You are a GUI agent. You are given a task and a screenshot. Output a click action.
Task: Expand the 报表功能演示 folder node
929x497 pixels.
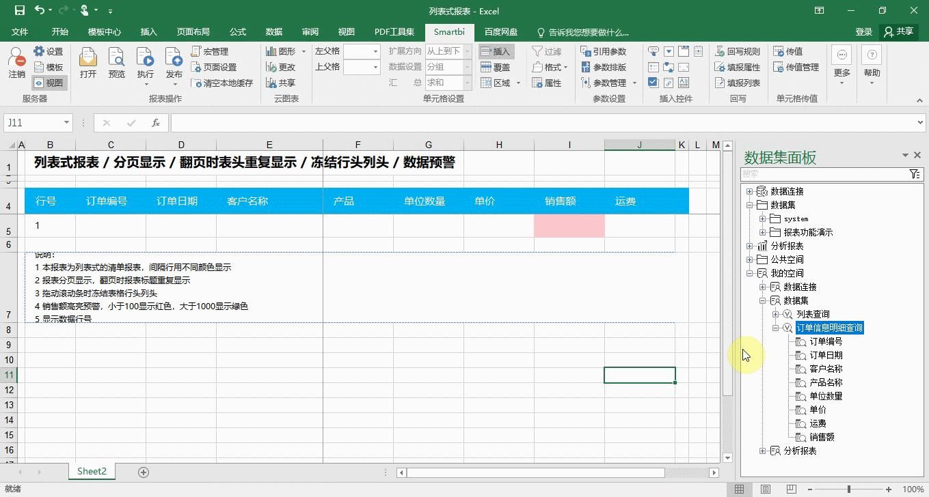tap(764, 232)
